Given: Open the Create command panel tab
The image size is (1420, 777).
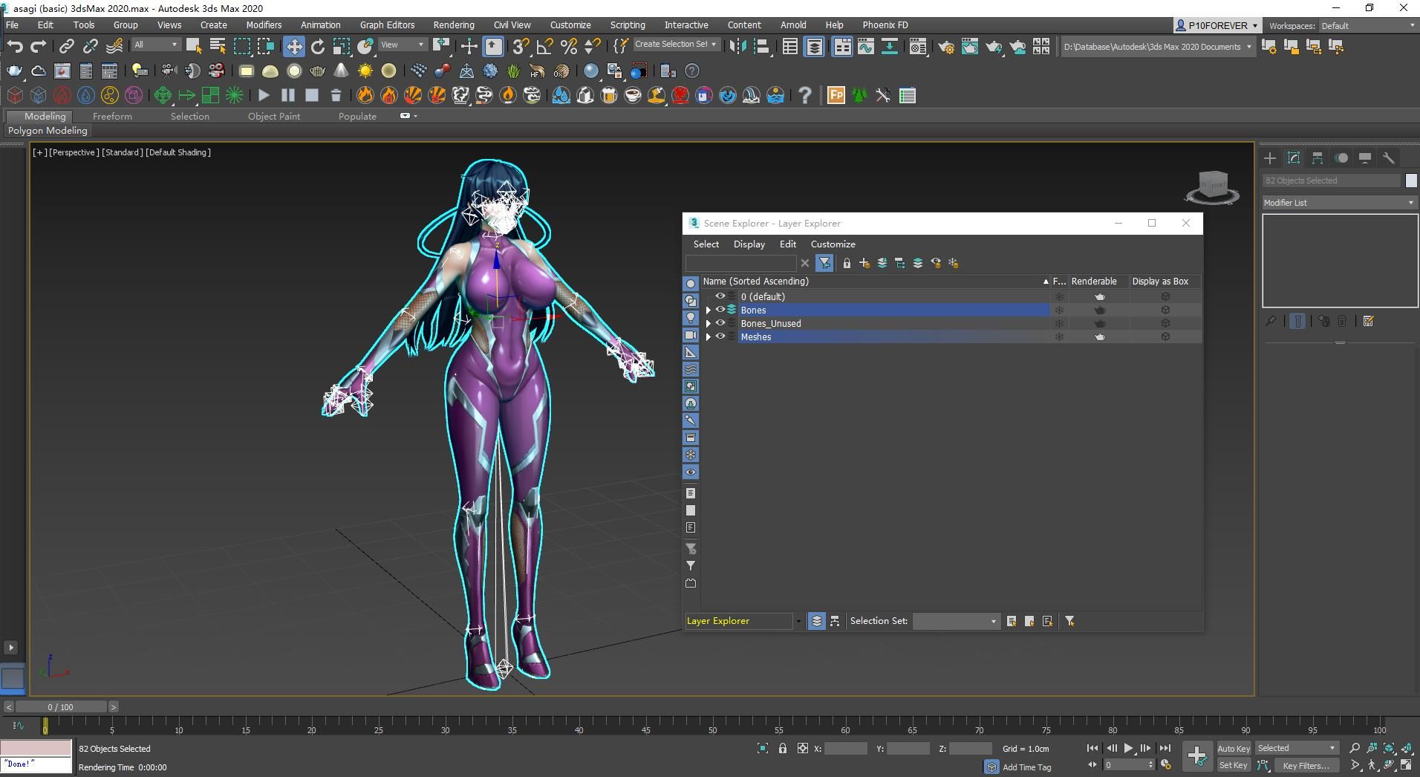Looking at the screenshot, I should [x=1270, y=157].
